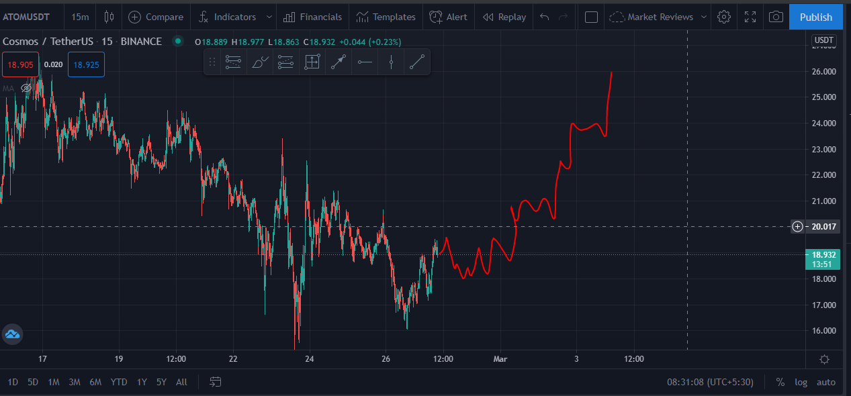The height and width of the screenshot is (396, 851).
Task: Open the Go to date icon
Action: tap(215, 382)
